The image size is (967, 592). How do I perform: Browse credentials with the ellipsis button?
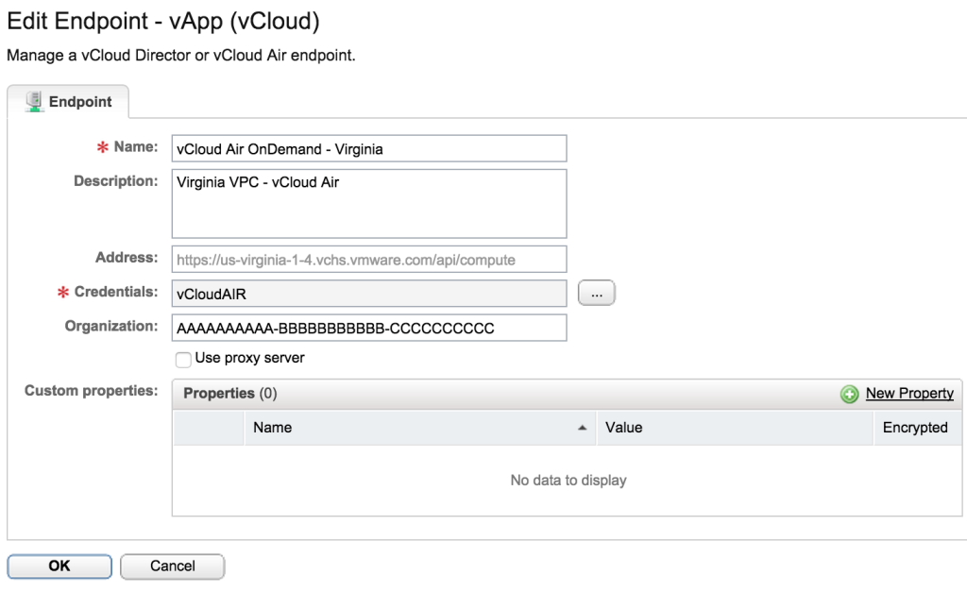click(x=596, y=294)
